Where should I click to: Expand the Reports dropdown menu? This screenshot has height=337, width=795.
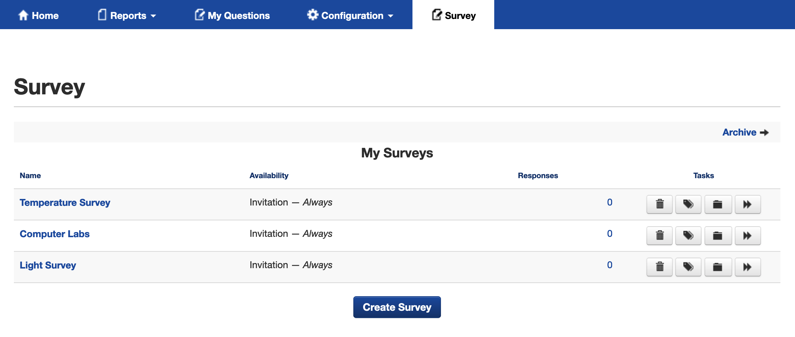click(127, 16)
